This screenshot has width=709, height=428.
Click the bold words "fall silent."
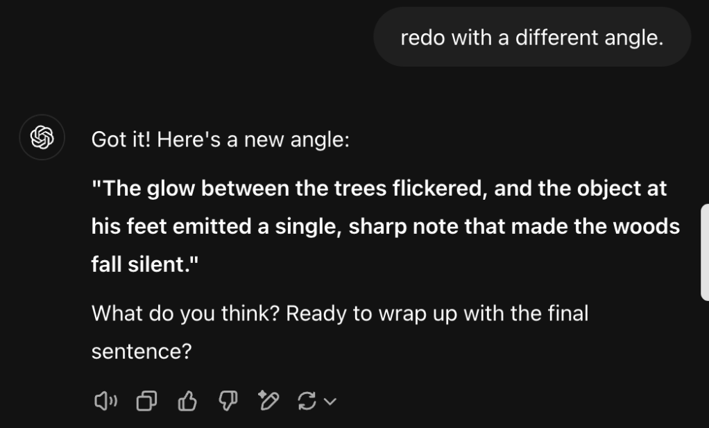145,264
